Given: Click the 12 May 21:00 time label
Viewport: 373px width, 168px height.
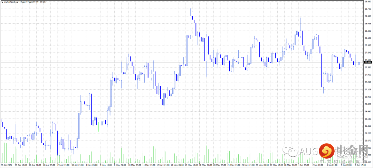Looking at the screenshot, I should click(x=162, y=165).
